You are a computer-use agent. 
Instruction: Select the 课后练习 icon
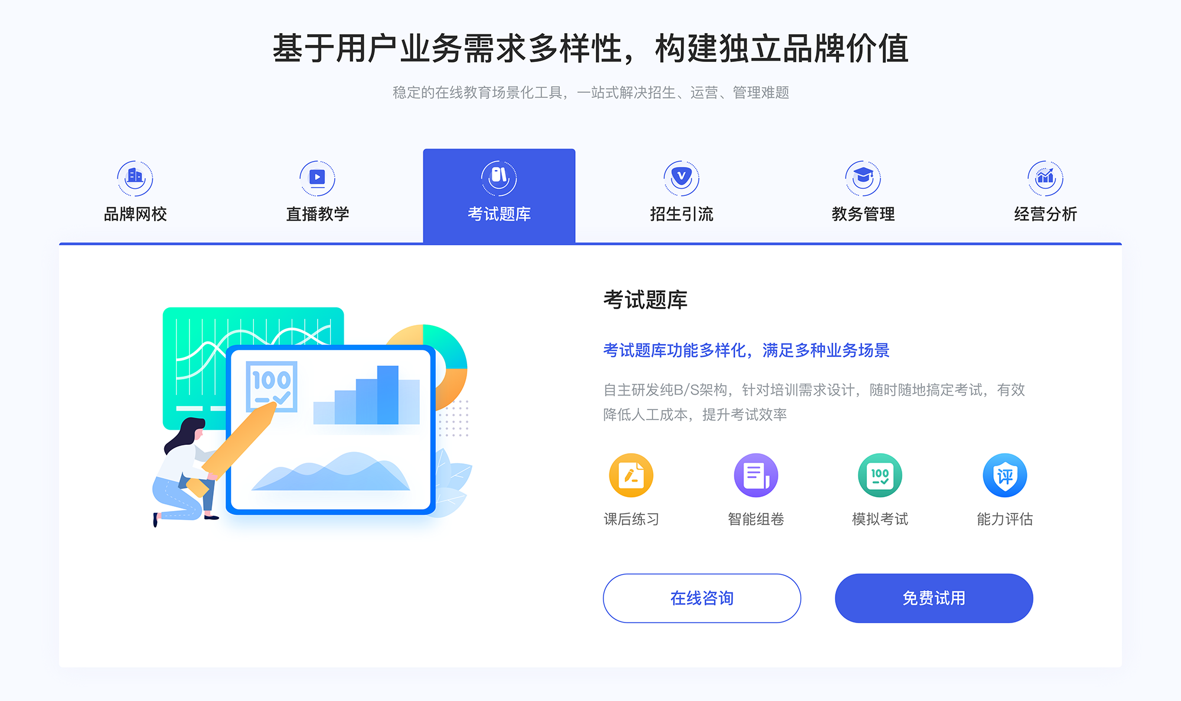(x=631, y=477)
